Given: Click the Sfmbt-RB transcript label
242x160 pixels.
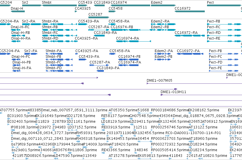Looking at the screenshot, I should click(x=50, y=27).
